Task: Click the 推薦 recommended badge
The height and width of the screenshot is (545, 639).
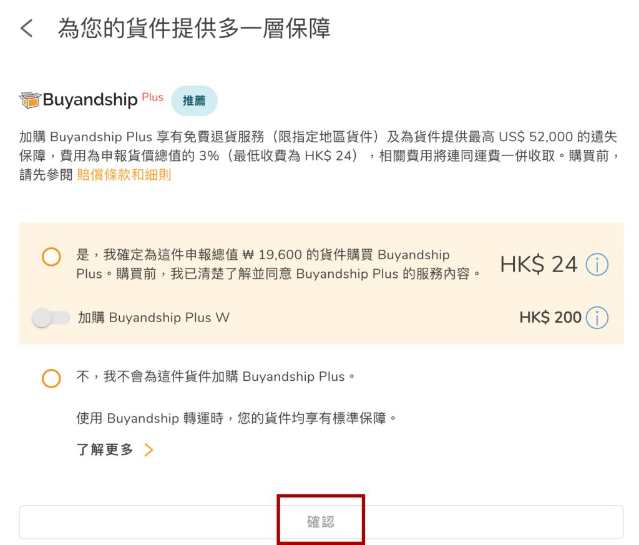Action: coord(194,101)
